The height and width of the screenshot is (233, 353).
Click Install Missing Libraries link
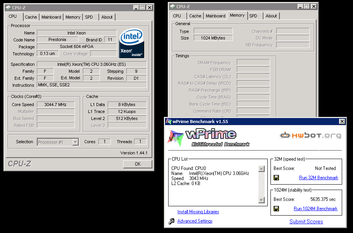click(x=198, y=212)
